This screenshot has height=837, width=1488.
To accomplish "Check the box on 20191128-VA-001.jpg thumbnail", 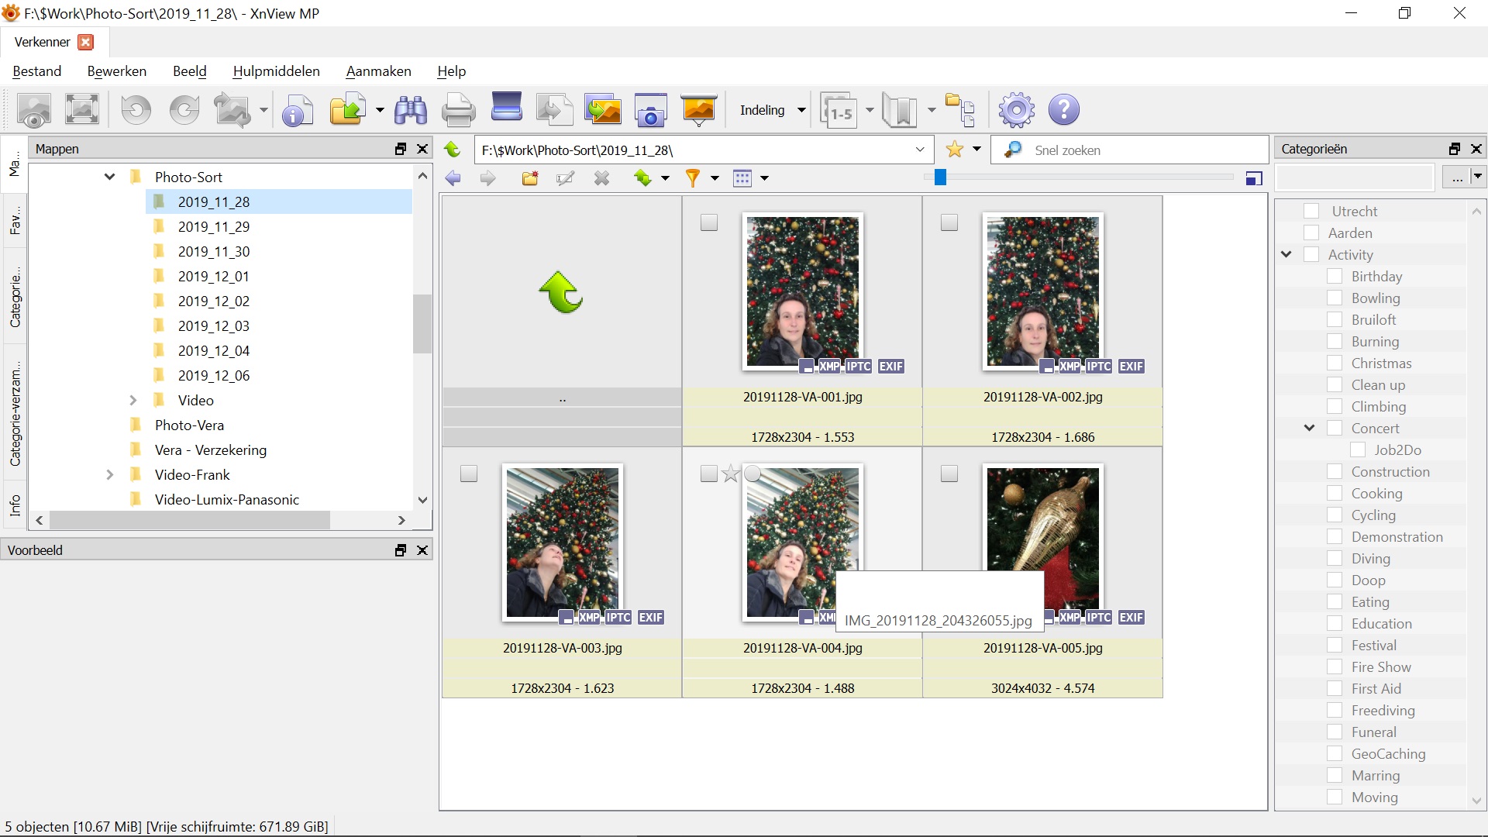I will pyautogui.click(x=708, y=223).
